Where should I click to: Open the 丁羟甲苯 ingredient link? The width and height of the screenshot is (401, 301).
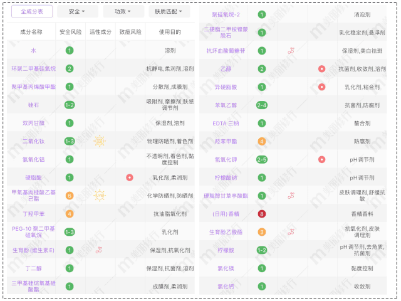pos(33,214)
